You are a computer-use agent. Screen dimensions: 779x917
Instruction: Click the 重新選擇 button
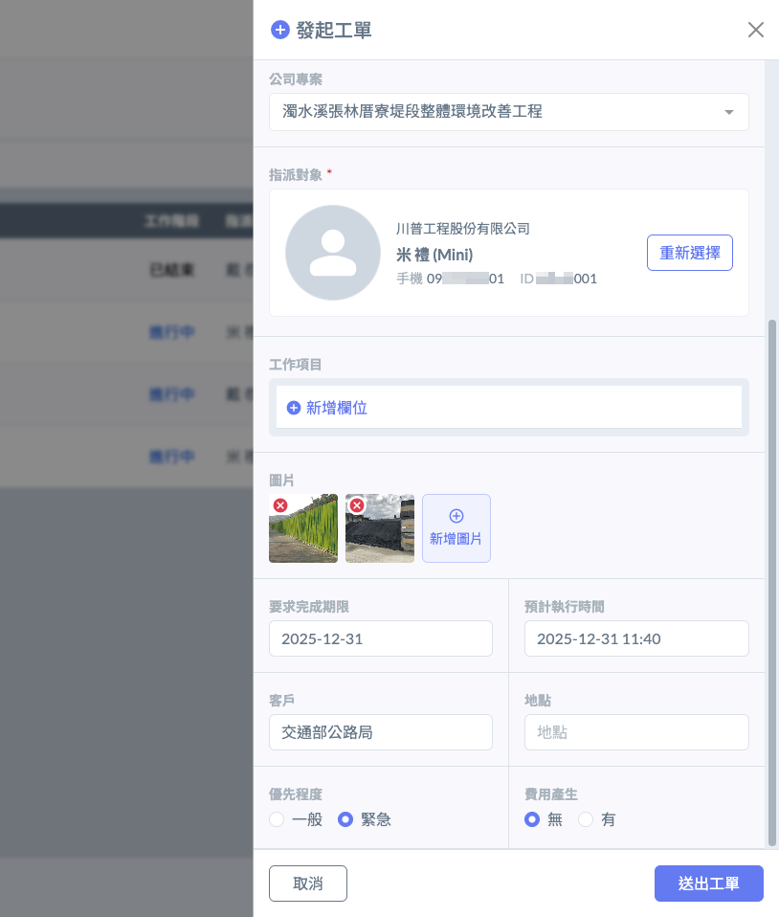[690, 253]
